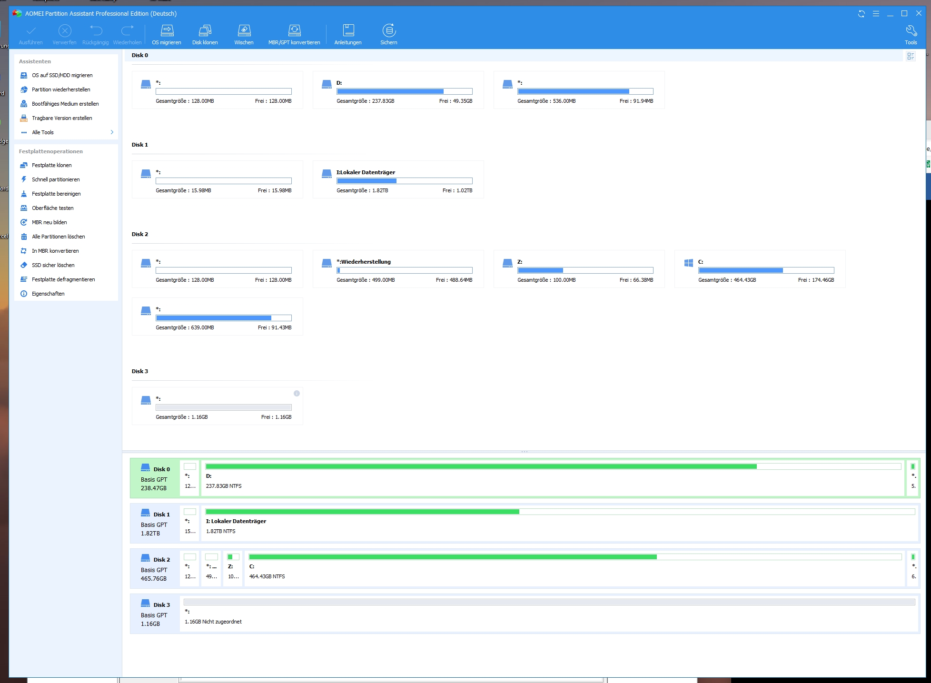
Task: Click the OS migrieren toolbar icon
Action: (167, 34)
